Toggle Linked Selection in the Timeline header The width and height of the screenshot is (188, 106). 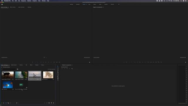tap(67, 69)
